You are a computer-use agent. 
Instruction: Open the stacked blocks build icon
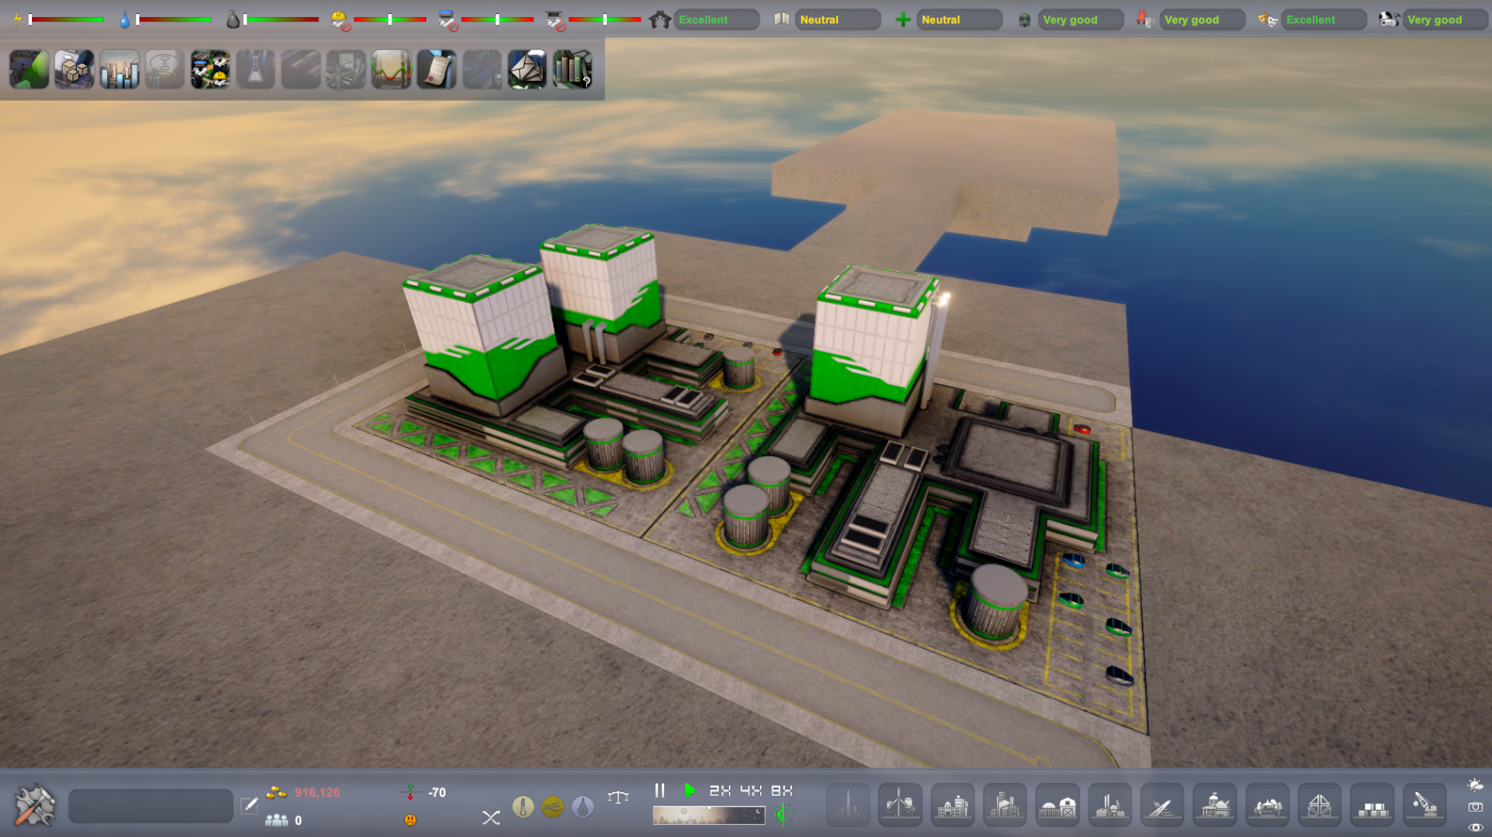point(1372,805)
